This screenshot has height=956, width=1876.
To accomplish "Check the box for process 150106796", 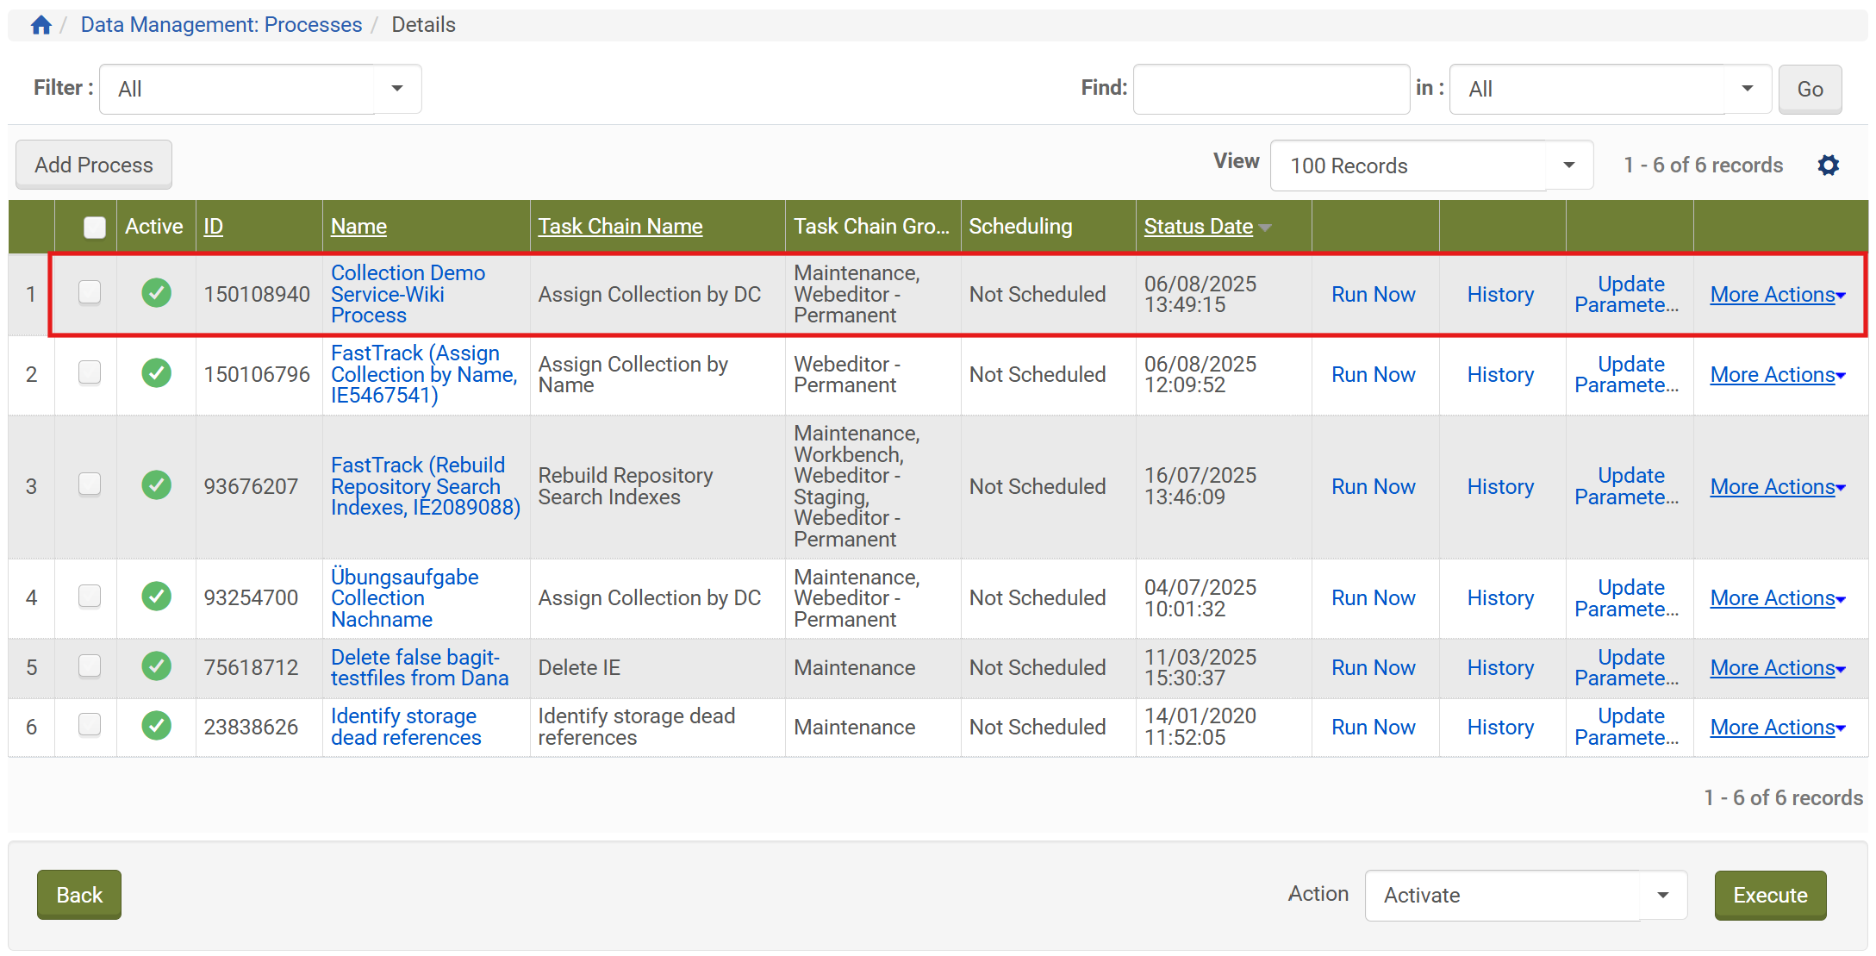I will point(90,373).
